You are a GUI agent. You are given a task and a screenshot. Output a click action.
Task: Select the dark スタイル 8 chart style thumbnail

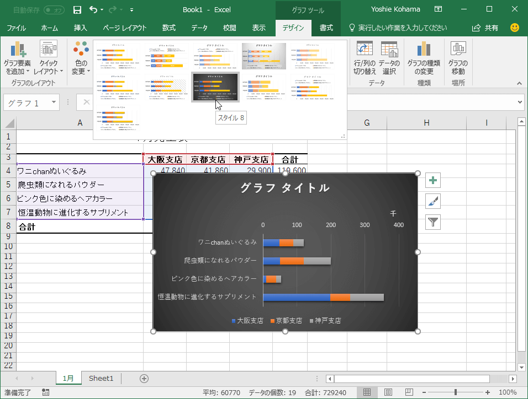click(x=215, y=87)
